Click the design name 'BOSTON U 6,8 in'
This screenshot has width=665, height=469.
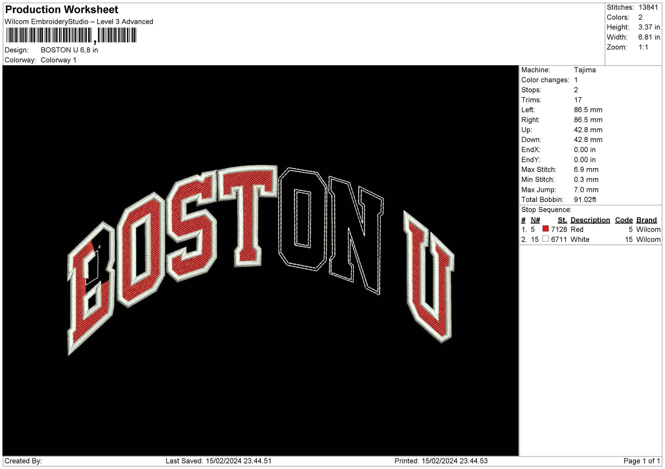tap(69, 50)
